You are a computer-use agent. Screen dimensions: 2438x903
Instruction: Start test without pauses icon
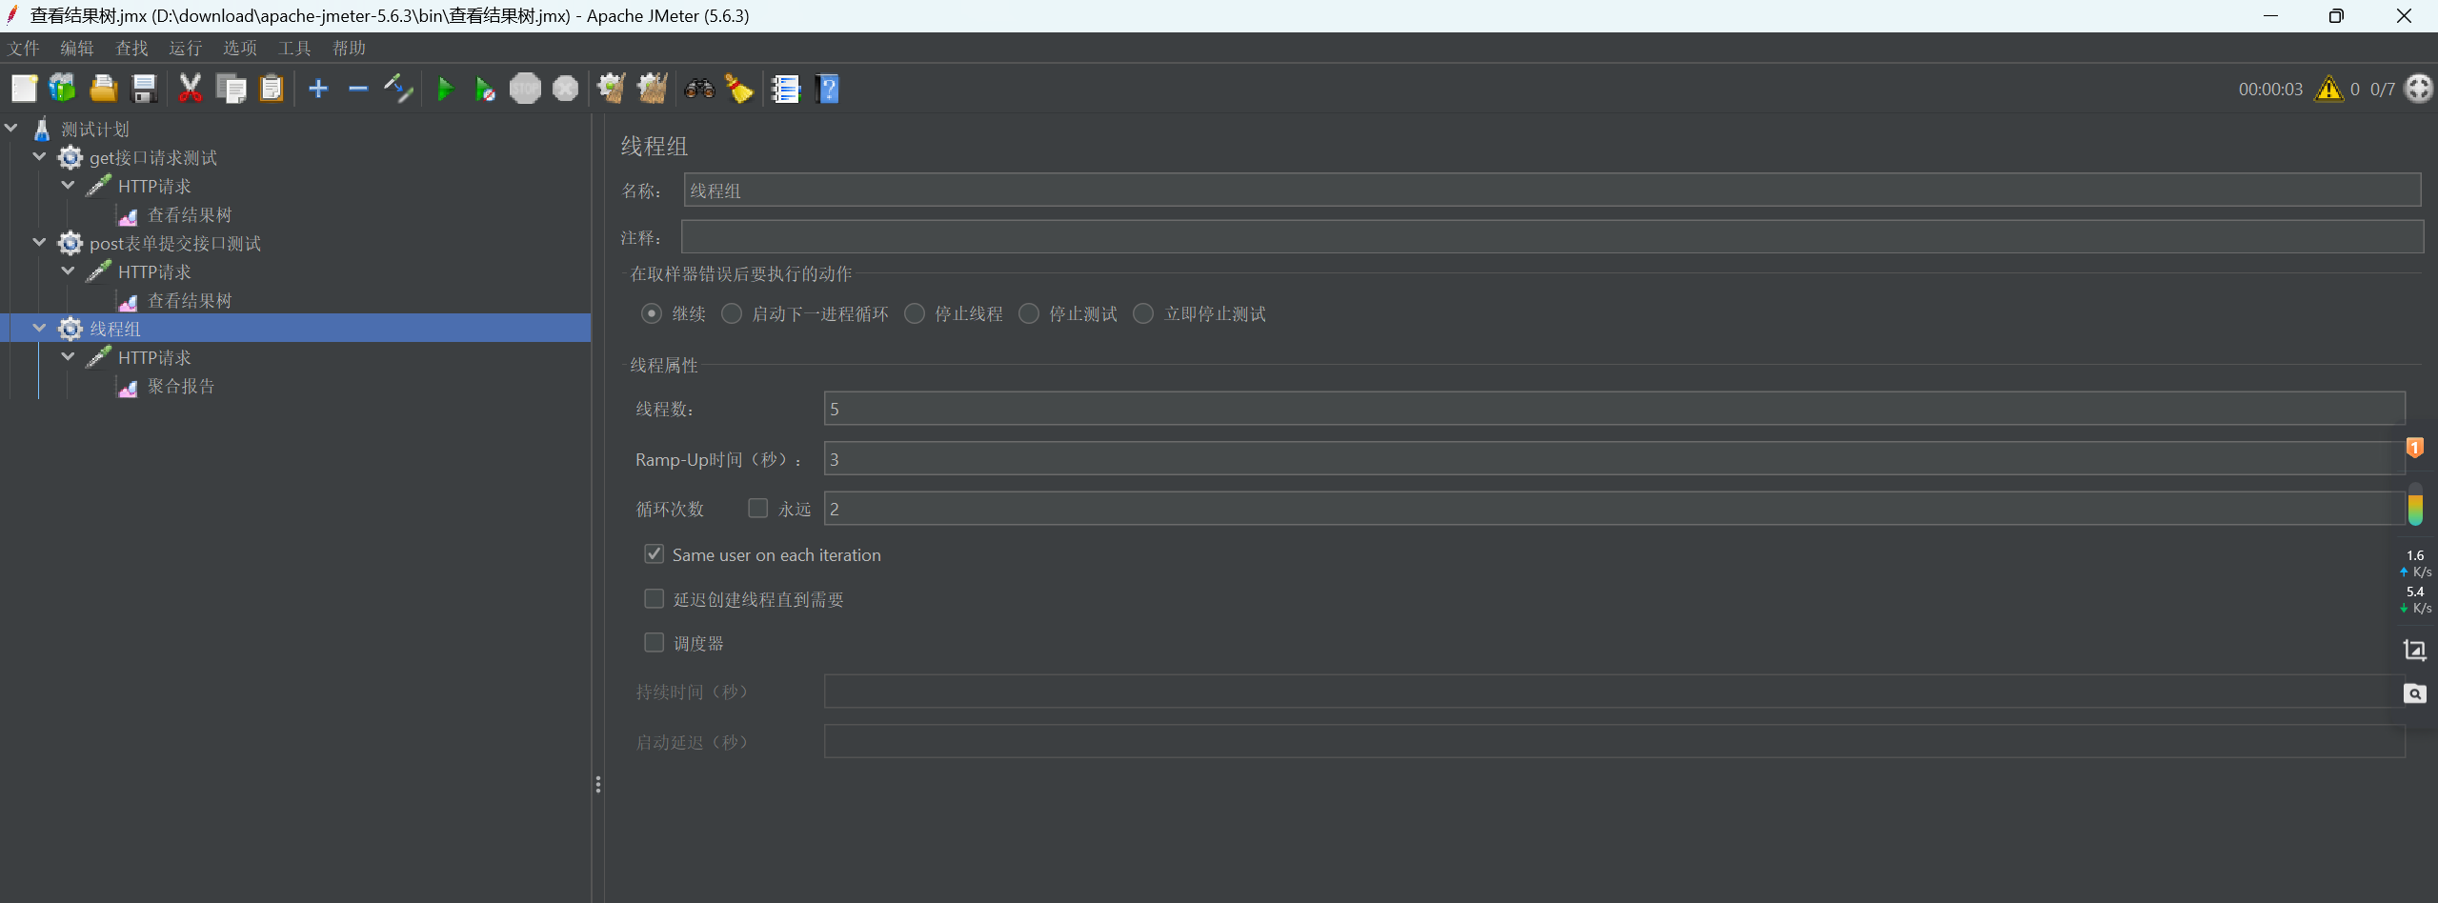(x=485, y=90)
